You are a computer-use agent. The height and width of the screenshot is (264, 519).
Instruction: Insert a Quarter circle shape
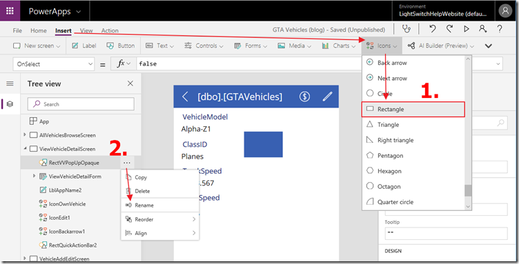[x=414, y=202]
